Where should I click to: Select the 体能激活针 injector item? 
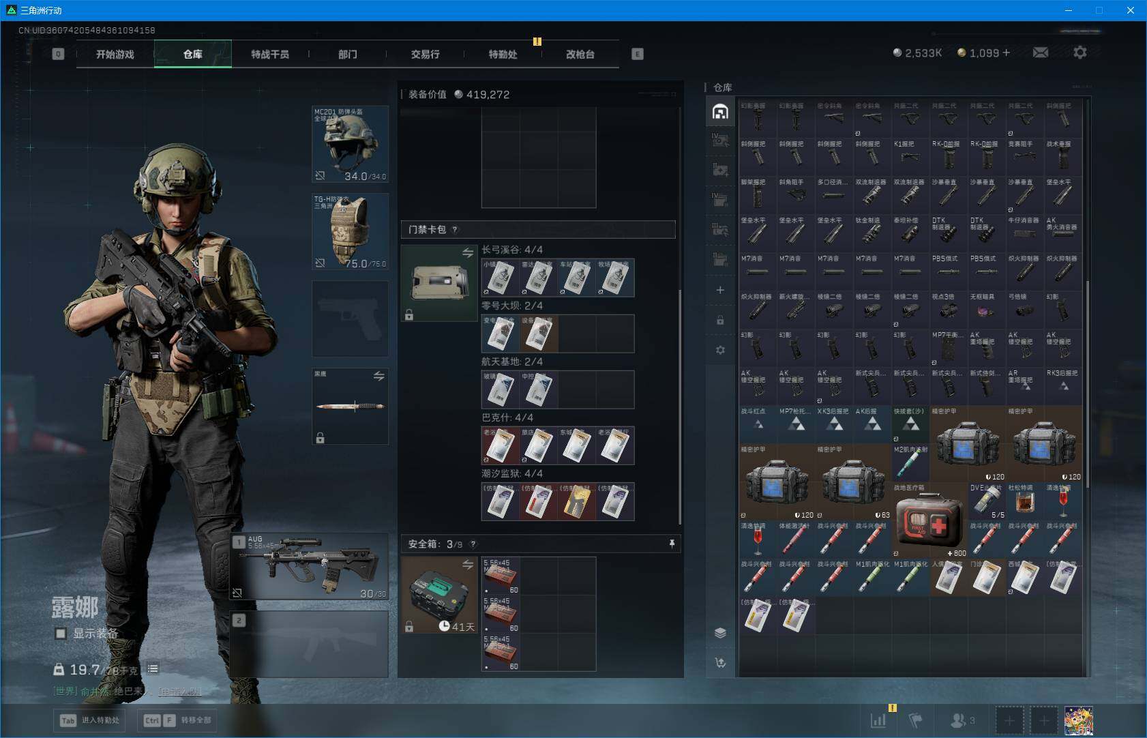tap(796, 540)
